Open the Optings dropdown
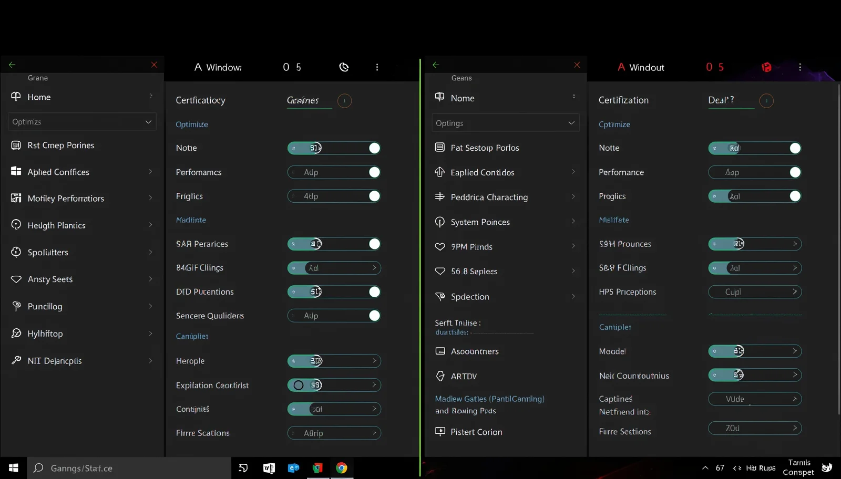Image resolution: width=841 pixels, height=479 pixels. 505,123
